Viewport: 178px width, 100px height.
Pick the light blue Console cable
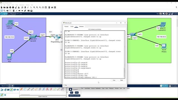[25, 89]
